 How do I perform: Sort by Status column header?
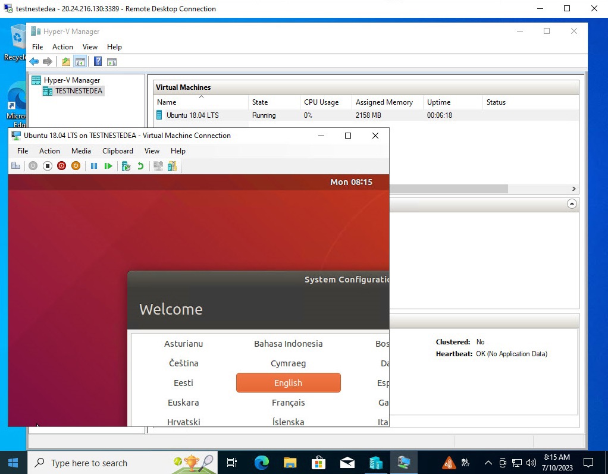pos(531,102)
